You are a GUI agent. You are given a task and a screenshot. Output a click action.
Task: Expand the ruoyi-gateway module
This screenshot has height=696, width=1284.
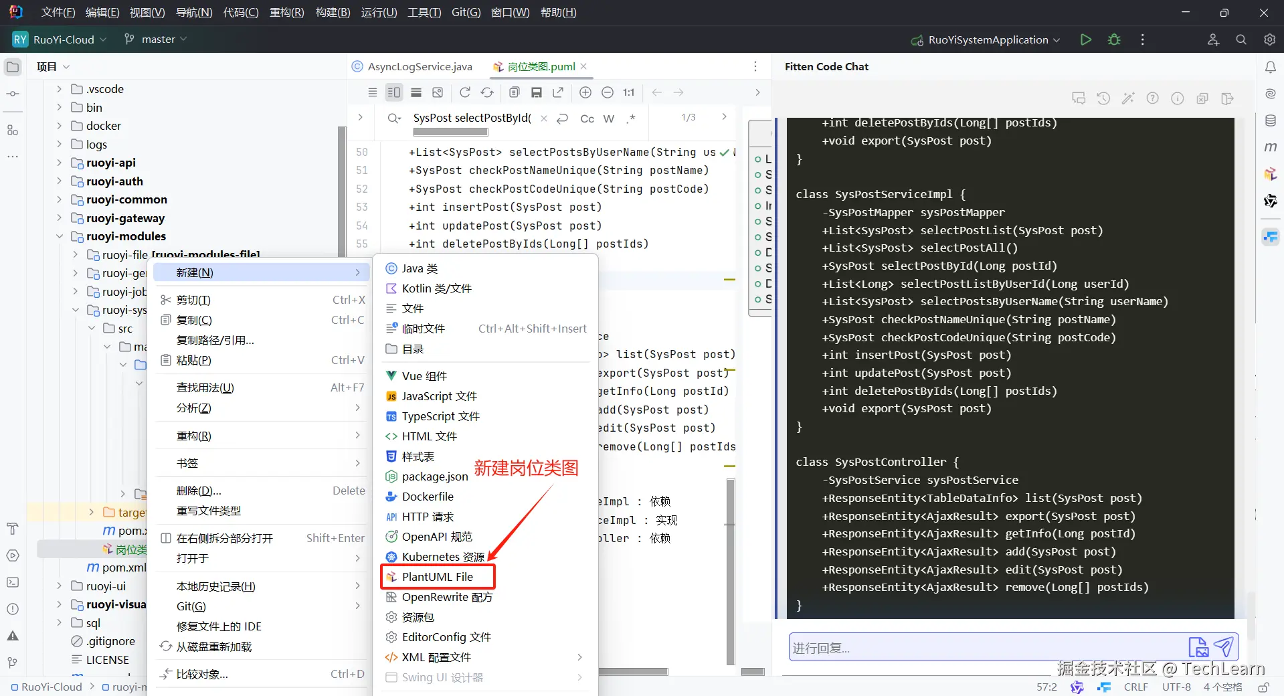click(60, 218)
